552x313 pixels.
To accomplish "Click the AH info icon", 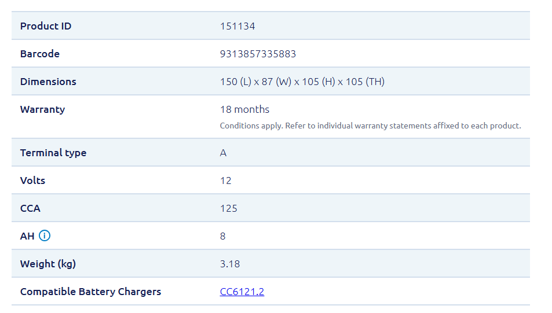I will pos(45,236).
